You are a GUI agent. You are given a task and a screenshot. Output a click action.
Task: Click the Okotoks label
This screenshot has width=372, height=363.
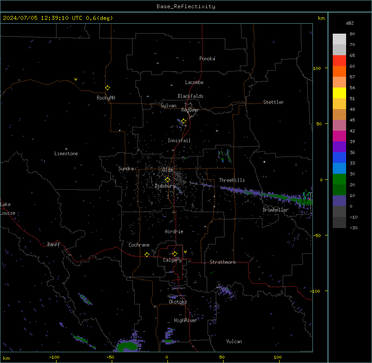point(178,302)
